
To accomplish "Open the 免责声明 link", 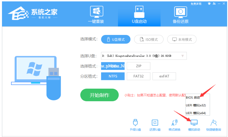I will coord(196,4).
